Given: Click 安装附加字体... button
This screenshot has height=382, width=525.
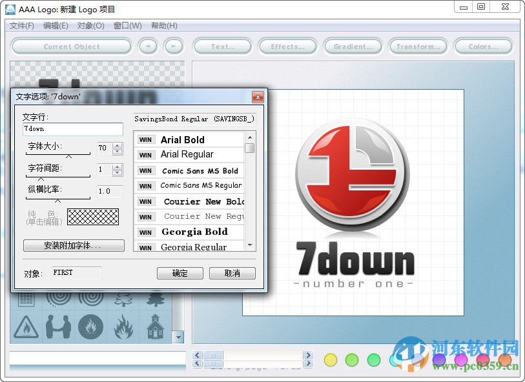Looking at the screenshot, I should pyautogui.click(x=74, y=245).
